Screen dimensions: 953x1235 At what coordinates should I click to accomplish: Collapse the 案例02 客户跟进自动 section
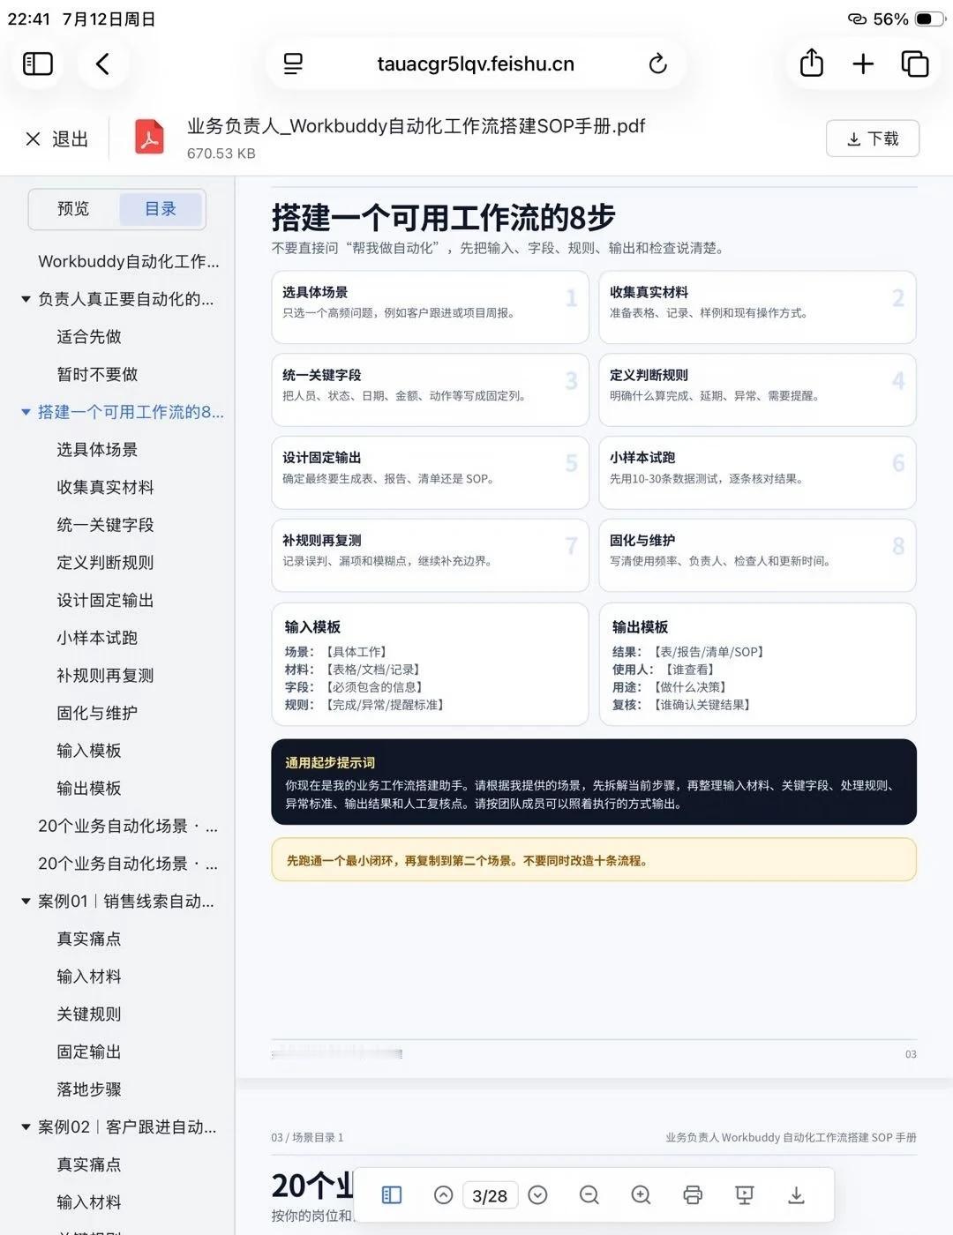pos(26,1126)
